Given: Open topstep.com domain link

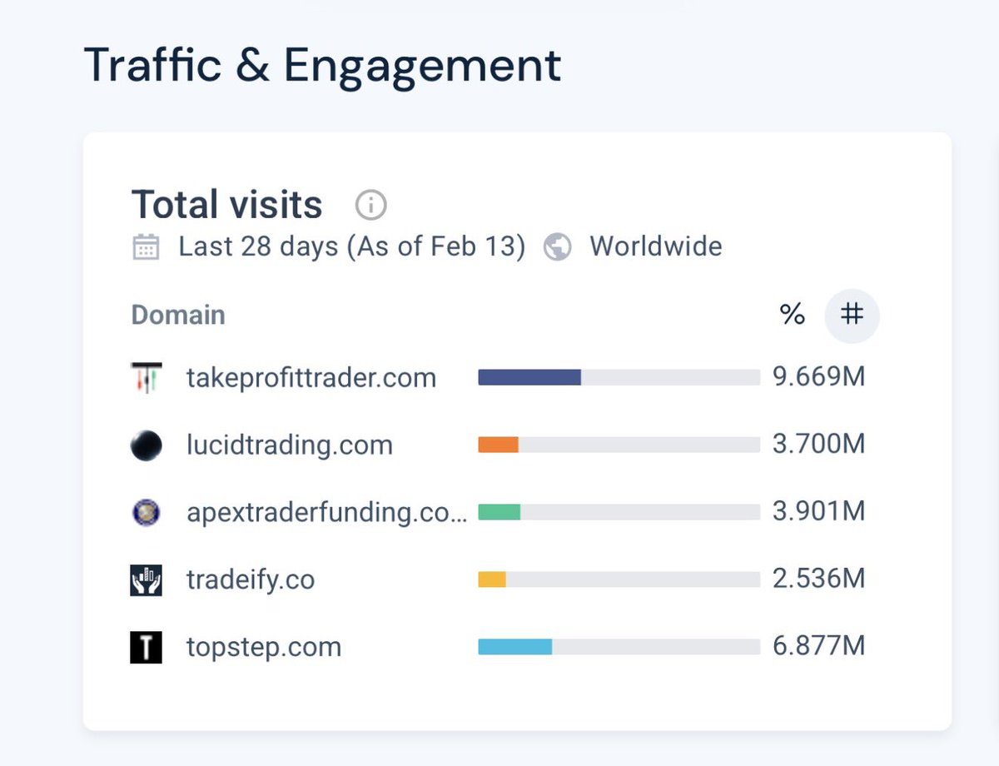Looking at the screenshot, I should coord(264,647).
